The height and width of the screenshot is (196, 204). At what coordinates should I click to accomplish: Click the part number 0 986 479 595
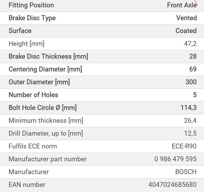coord(176,159)
